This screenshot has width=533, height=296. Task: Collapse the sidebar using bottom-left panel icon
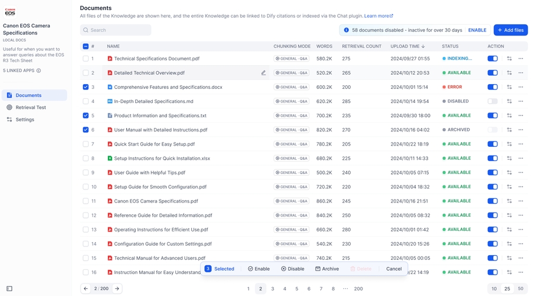(x=9, y=288)
